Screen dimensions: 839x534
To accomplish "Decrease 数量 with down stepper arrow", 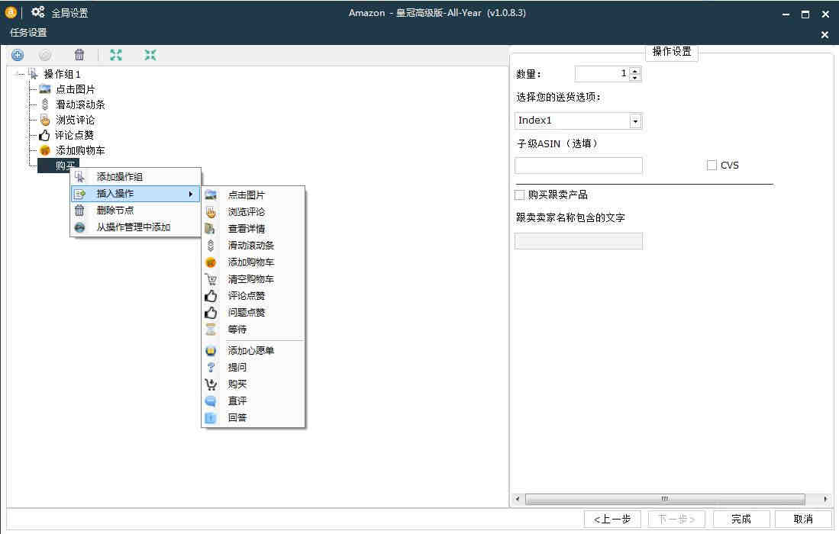I will 634,78.
